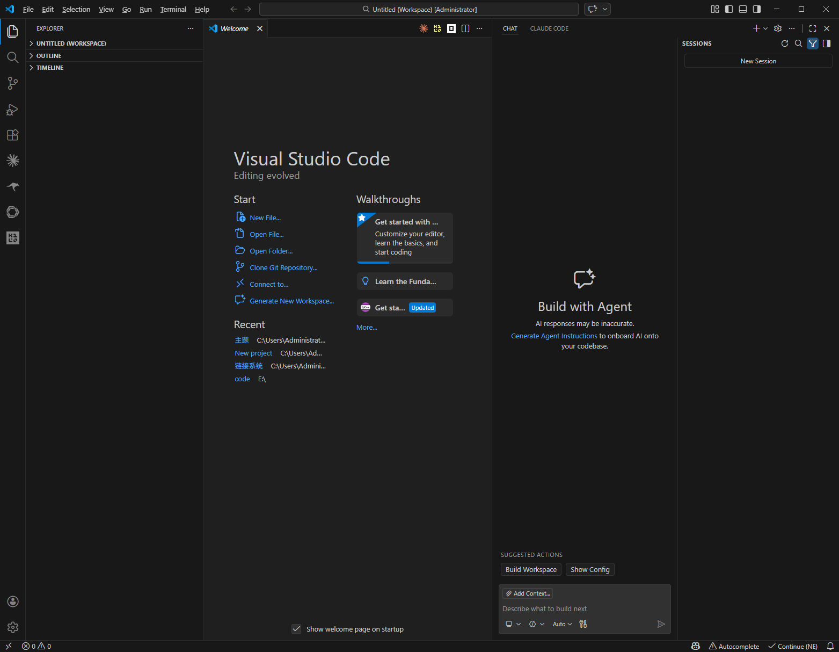Switch to the CLAUDE CODE tab
The width and height of the screenshot is (839, 652).
click(549, 28)
